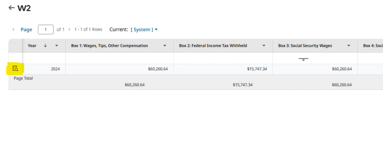Click the blue Page link

26,29
